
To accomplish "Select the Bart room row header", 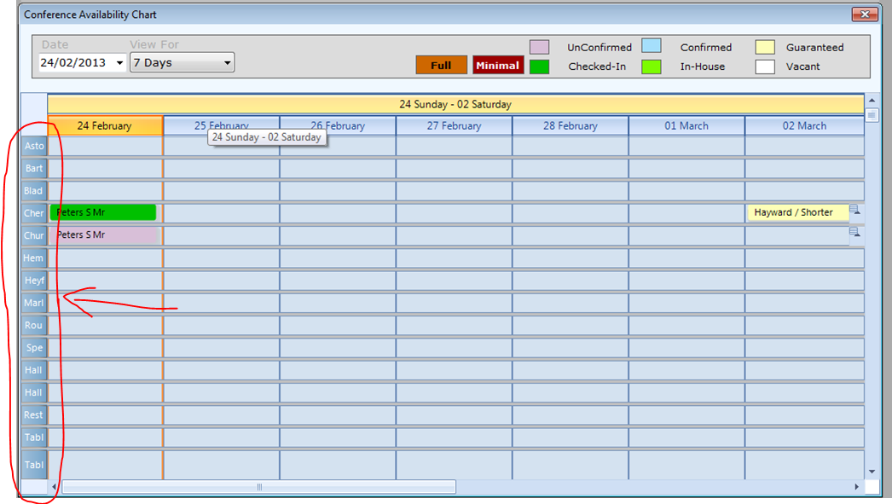I will click(34, 168).
